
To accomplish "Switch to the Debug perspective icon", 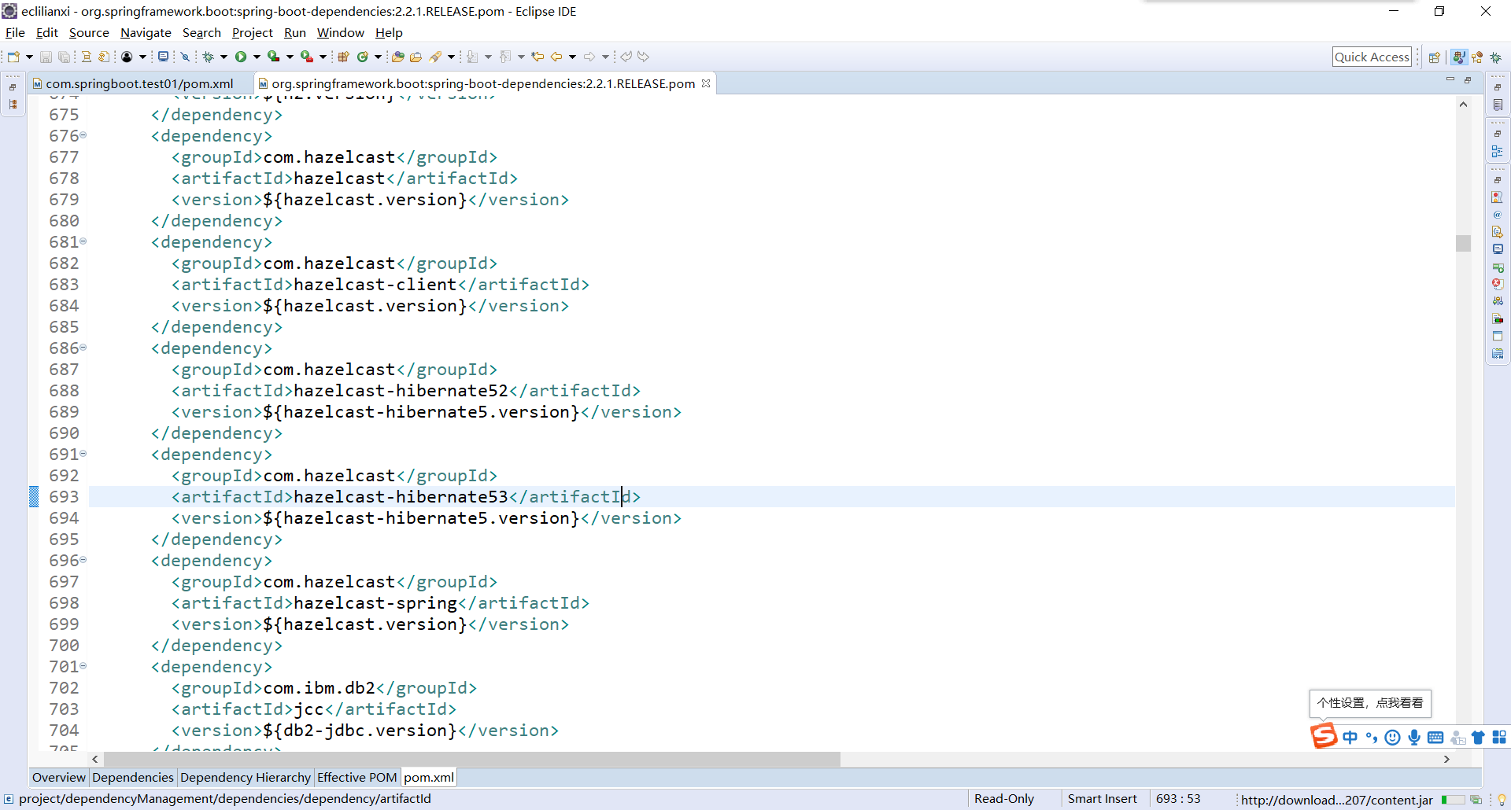I will click(x=1496, y=57).
